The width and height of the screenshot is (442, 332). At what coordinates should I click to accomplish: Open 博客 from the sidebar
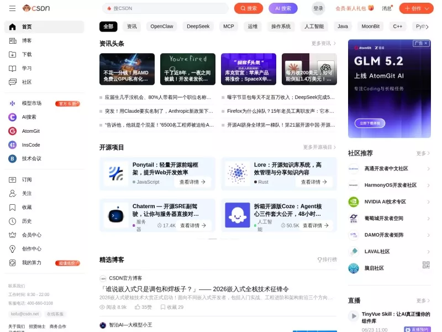pos(44,40)
